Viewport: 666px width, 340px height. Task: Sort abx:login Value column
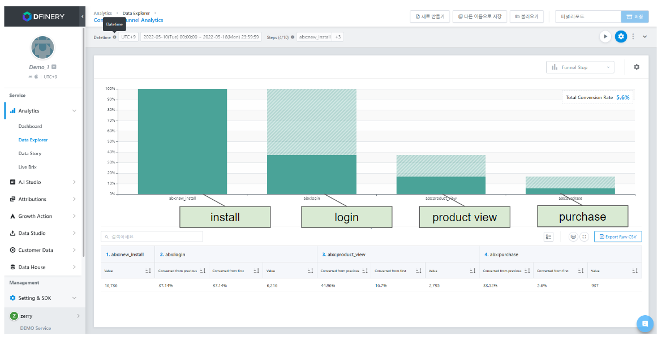310,271
